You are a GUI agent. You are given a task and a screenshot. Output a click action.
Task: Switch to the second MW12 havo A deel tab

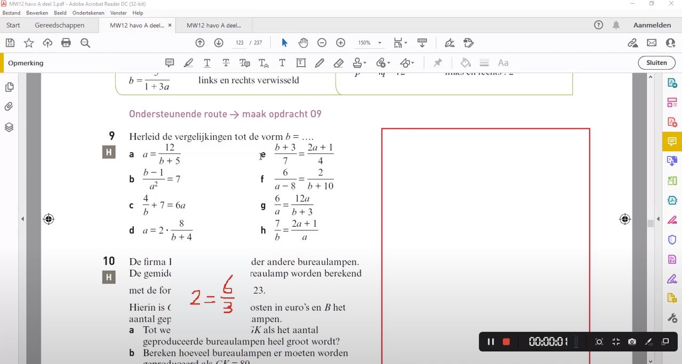pos(214,25)
